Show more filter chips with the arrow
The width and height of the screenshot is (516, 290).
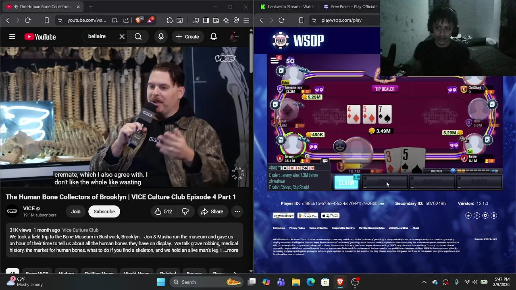[234, 273]
